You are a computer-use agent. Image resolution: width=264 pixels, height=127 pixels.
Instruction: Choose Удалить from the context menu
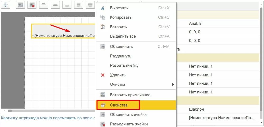coord(136,75)
